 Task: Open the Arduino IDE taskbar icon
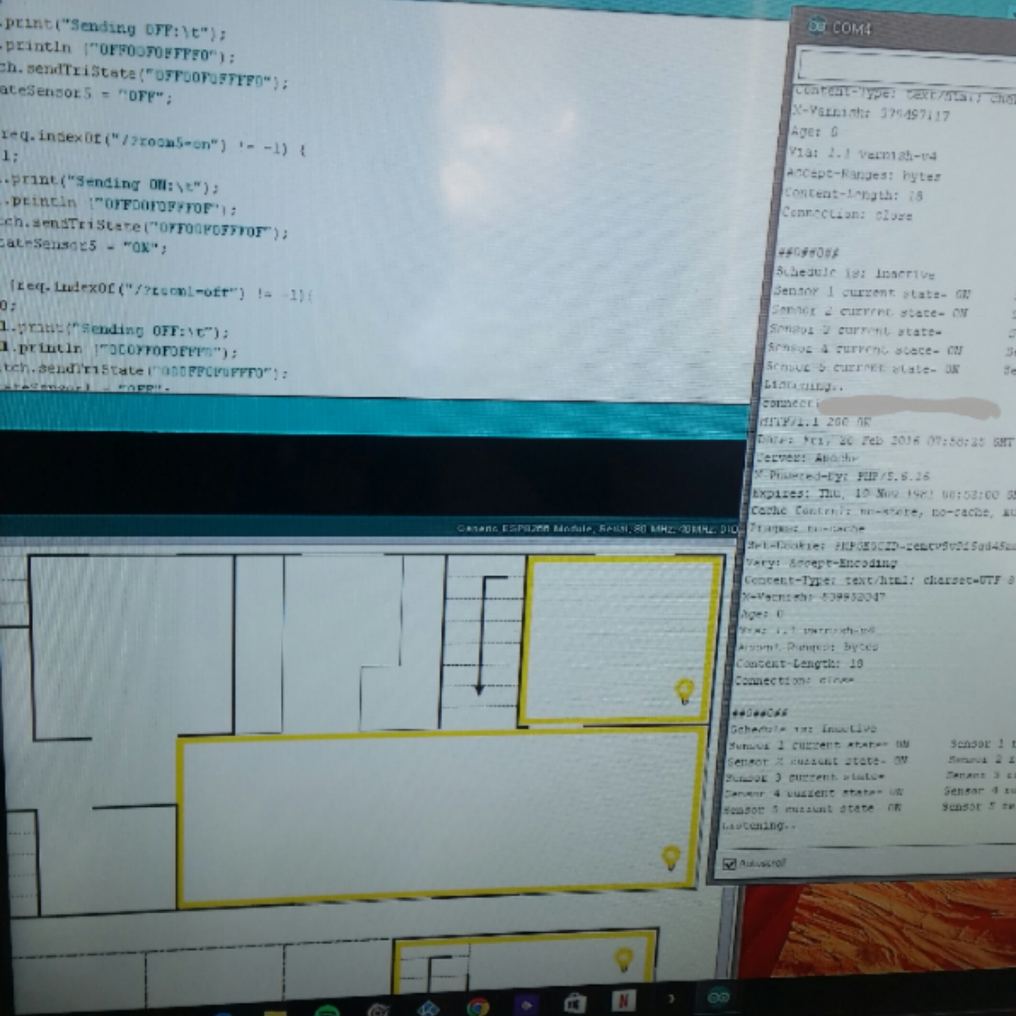719,998
